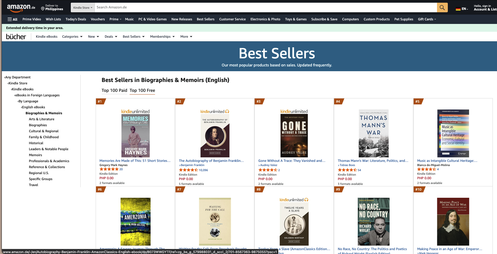
Task: Click star rating of Benjamin Franklin autobiography
Action: (188, 170)
